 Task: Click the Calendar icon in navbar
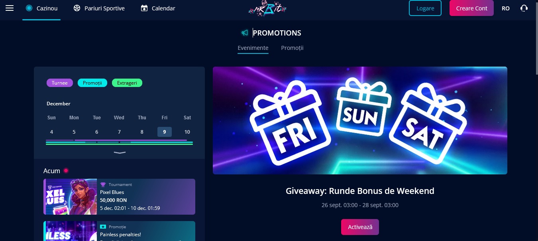pyautogui.click(x=144, y=8)
